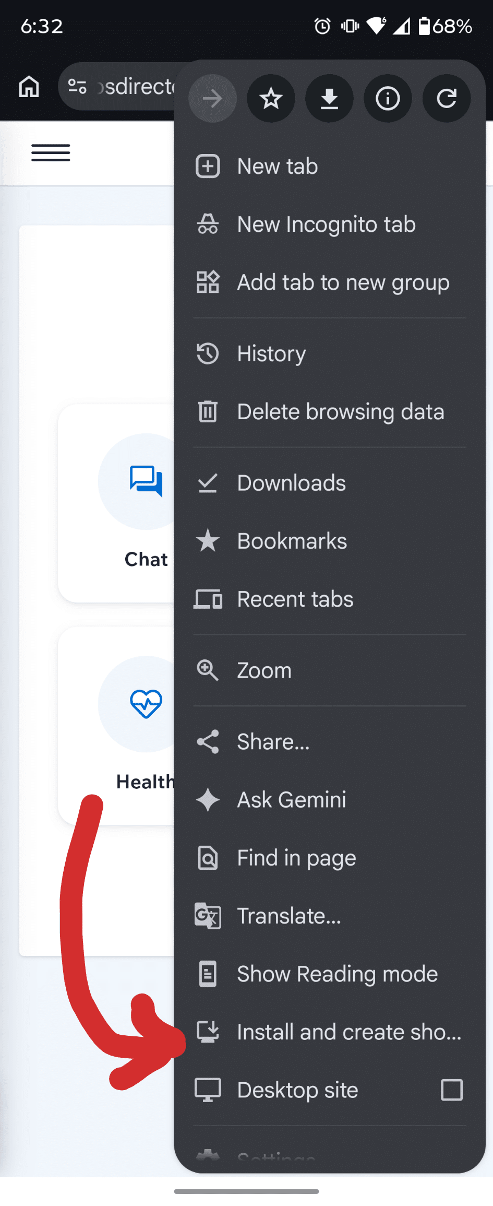This screenshot has width=493, height=1206.
Task: Choose Delete browsing data
Action: pos(330,412)
